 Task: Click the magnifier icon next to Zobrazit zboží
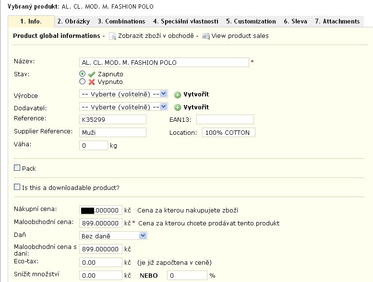click(112, 36)
